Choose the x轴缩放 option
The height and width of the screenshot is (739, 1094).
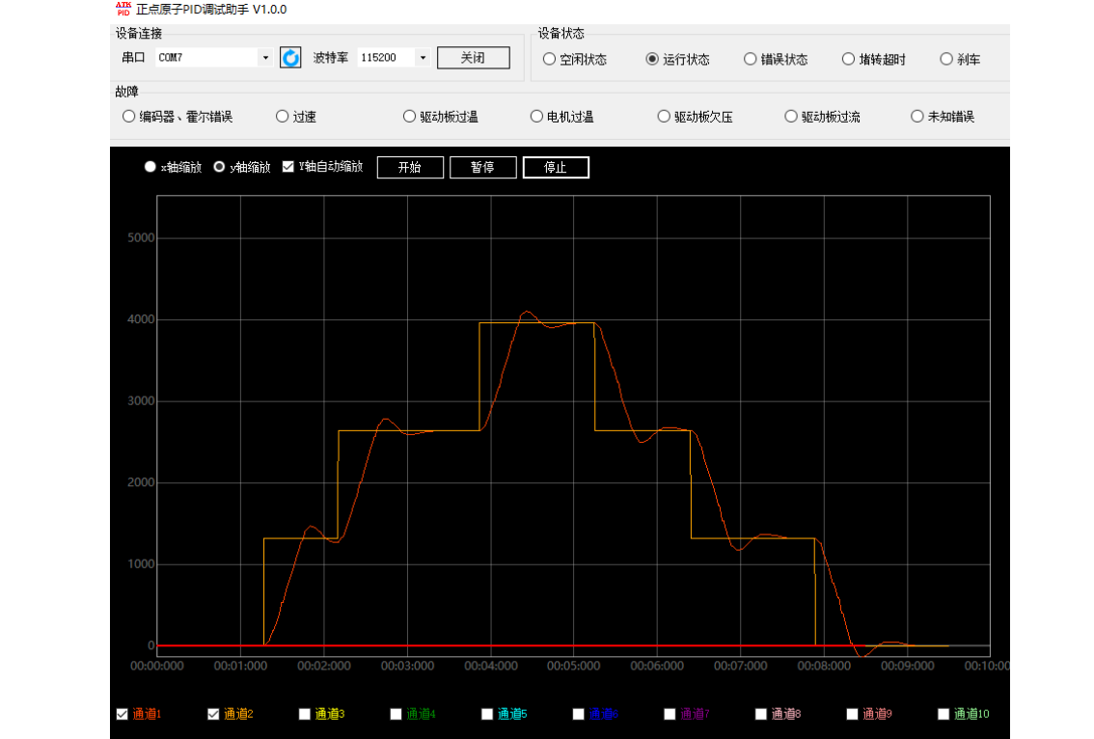point(150,167)
